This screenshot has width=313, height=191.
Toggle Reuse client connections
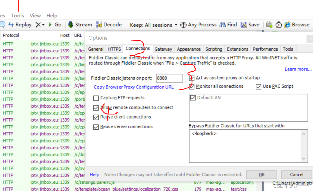coord(96,117)
